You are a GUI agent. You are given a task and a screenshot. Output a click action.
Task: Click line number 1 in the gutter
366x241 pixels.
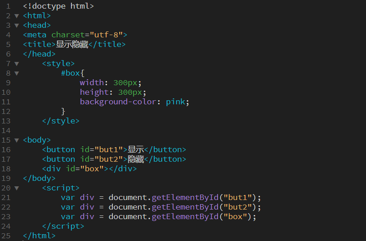[8, 6]
